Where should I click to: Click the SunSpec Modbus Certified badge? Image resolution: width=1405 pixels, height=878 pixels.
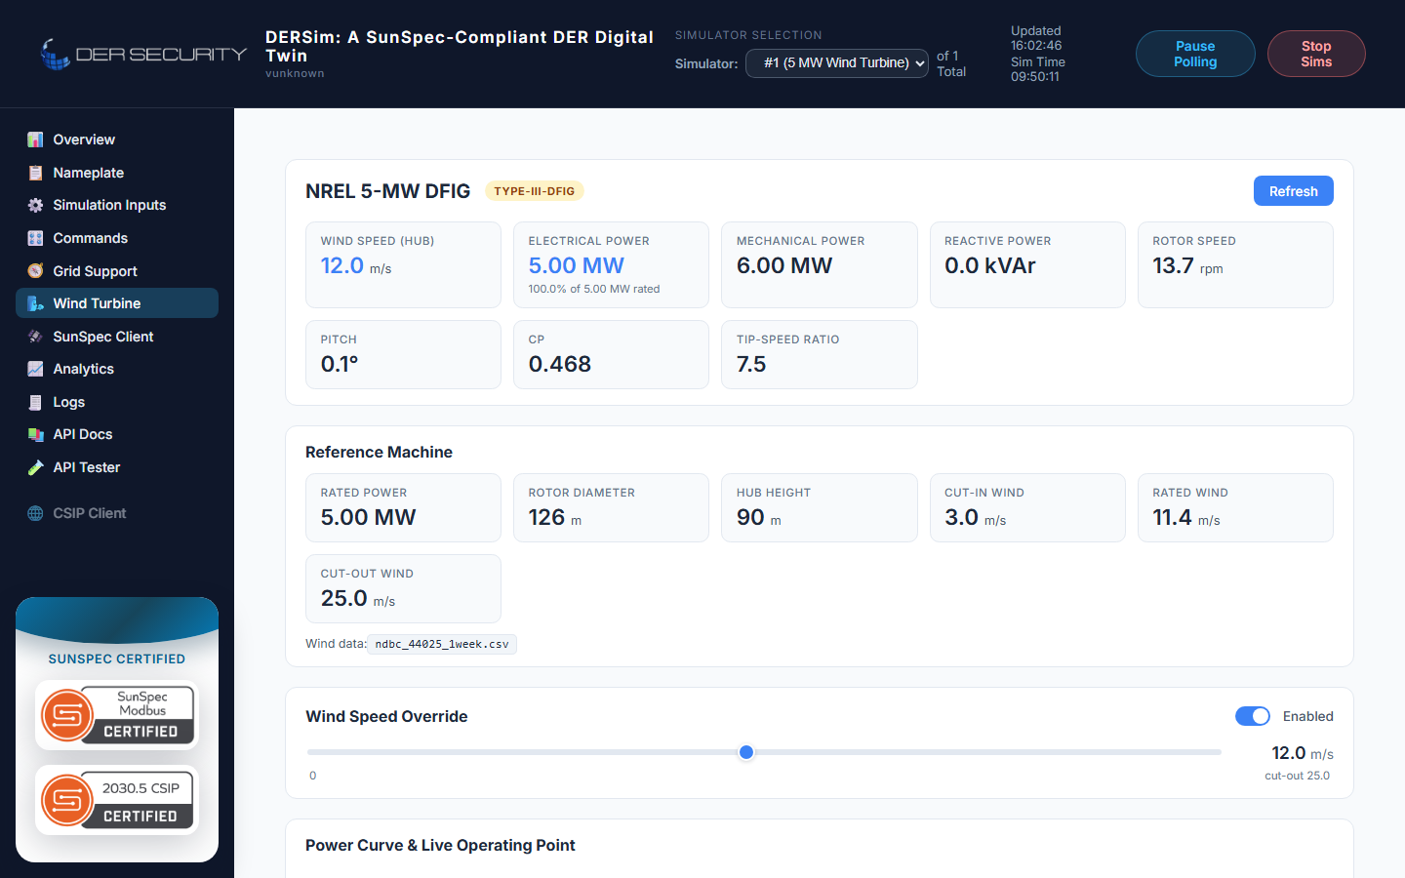pos(117,715)
